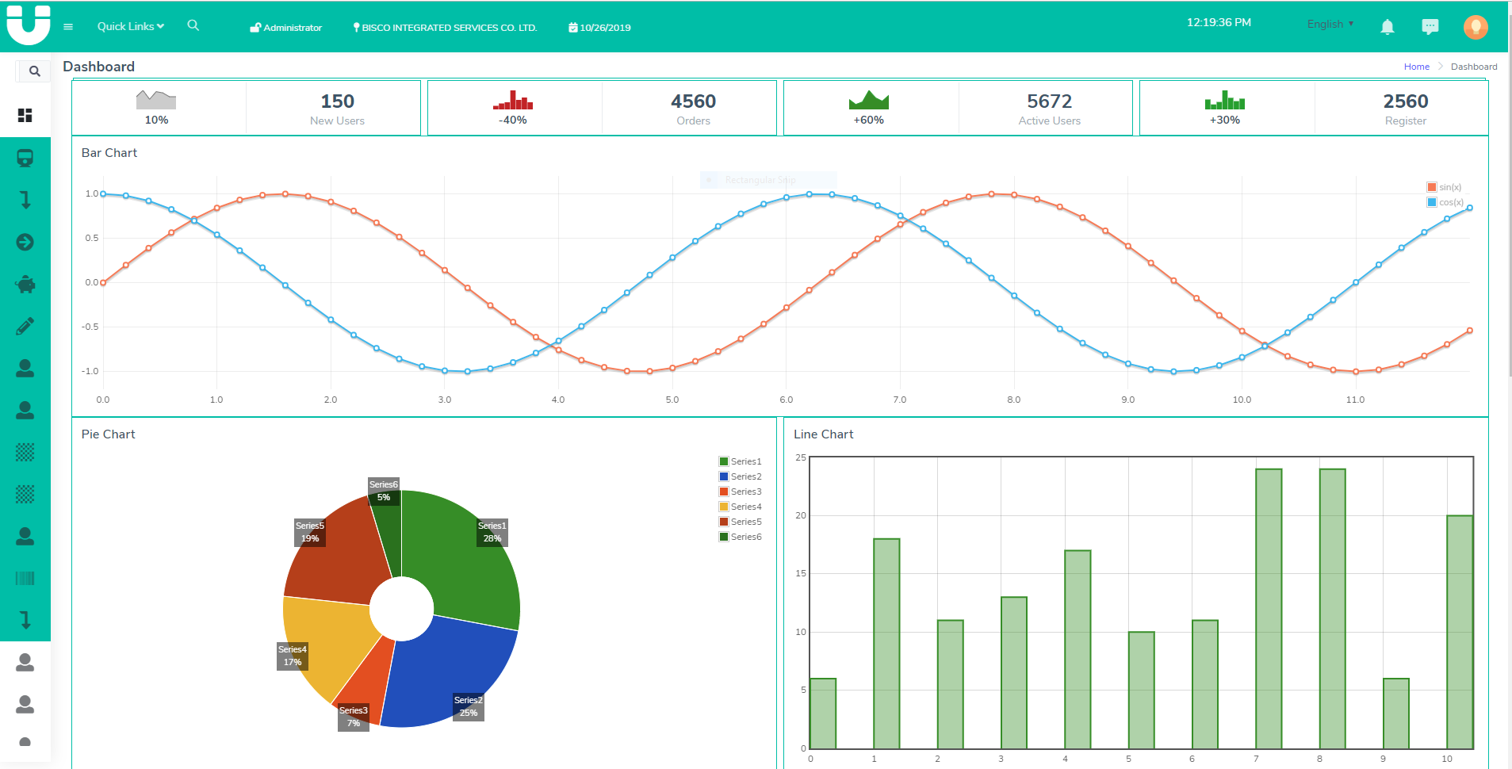Open the train icon in sidebar
1512x769 pixels.
click(x=25, y=159)
